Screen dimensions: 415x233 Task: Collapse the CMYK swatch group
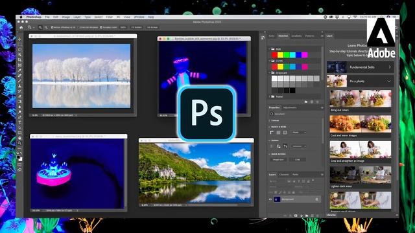tap(270, 61)
